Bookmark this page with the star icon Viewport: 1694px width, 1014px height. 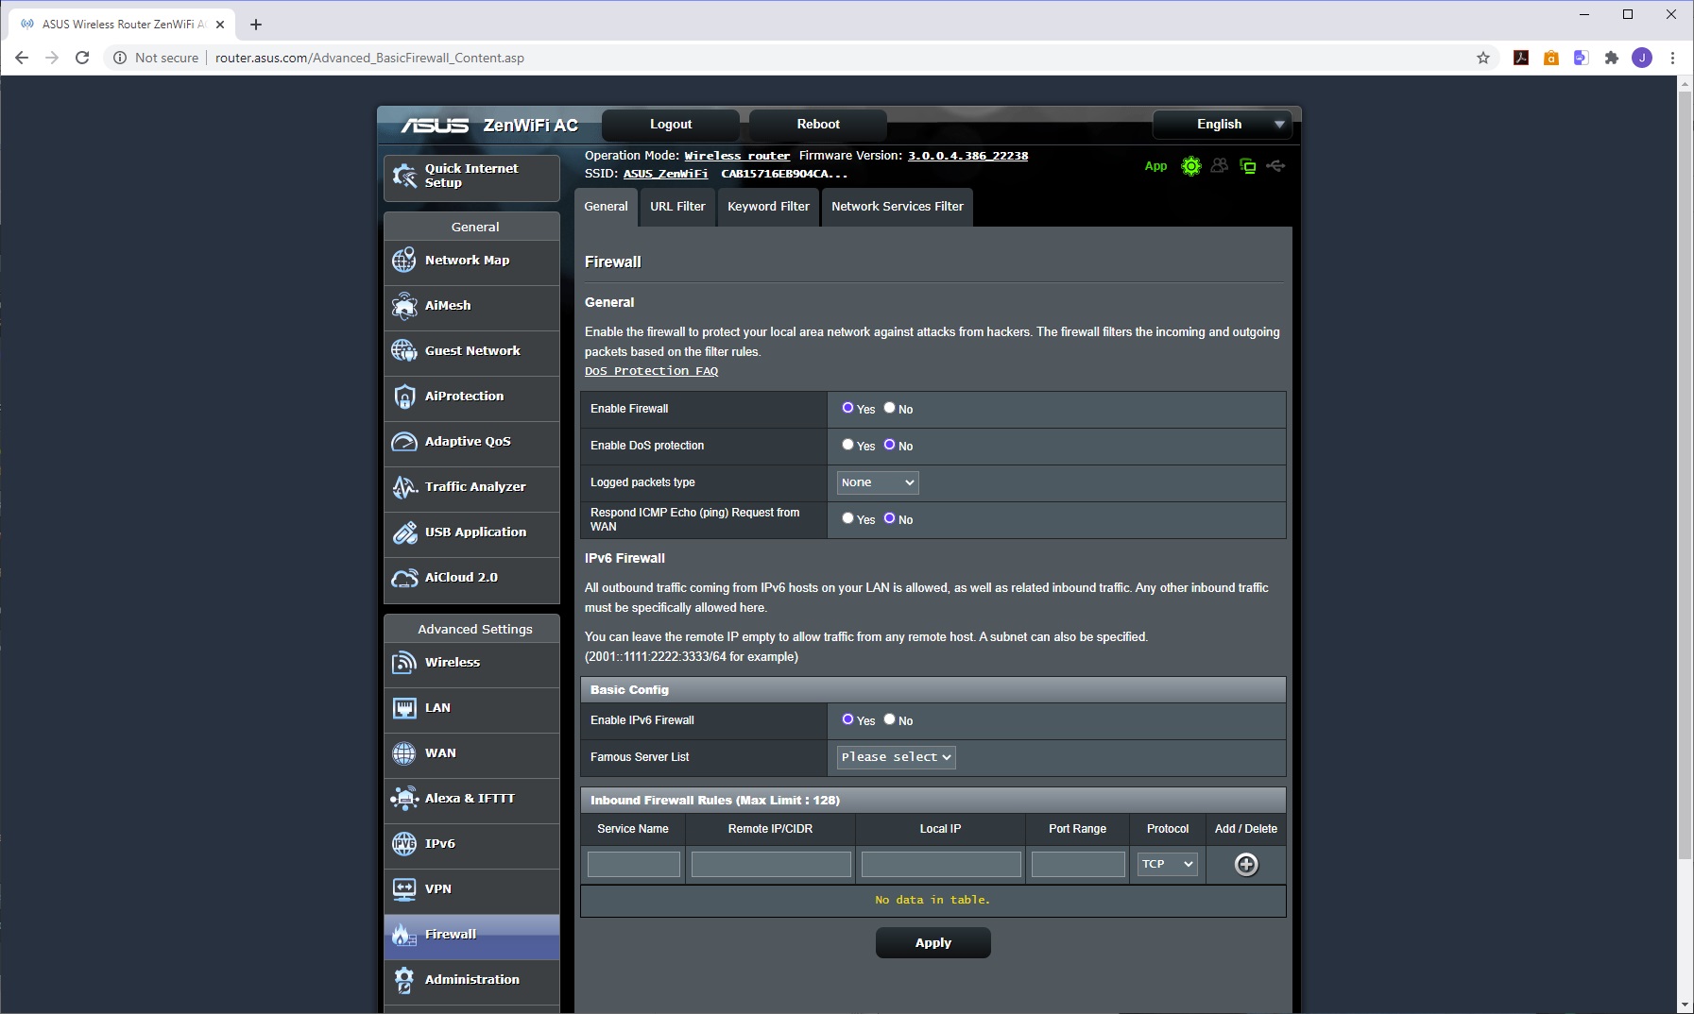(1483, 58)
